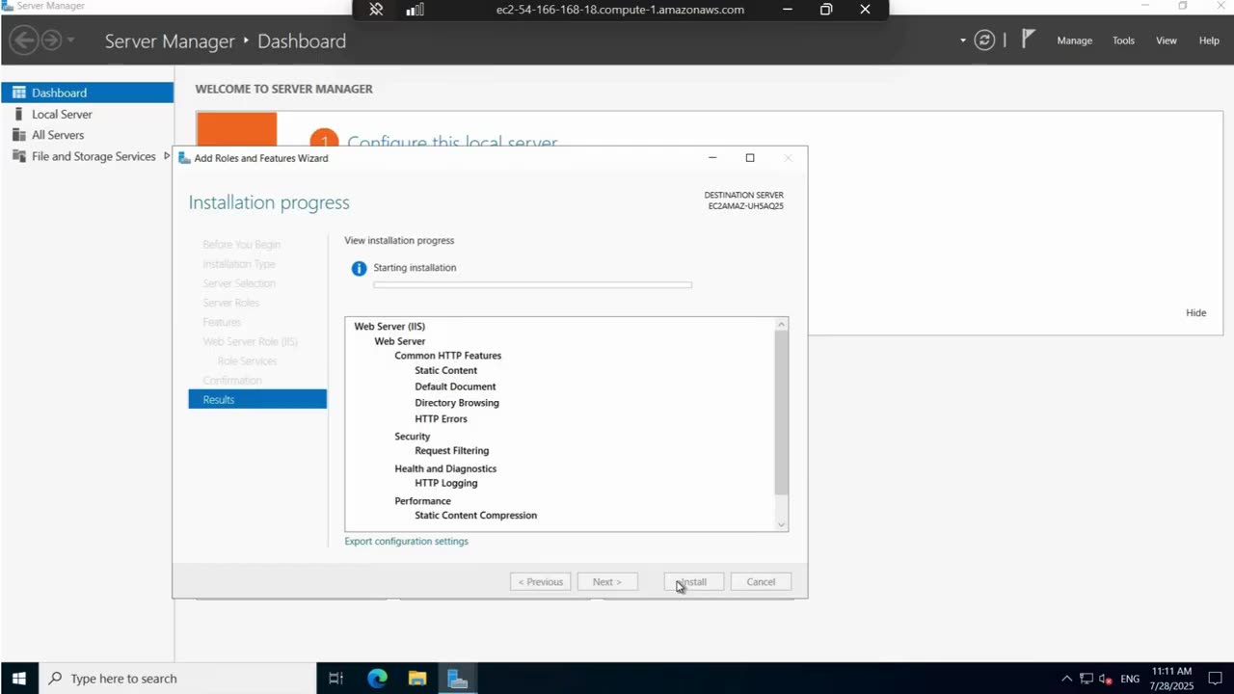Maximize the Add Roles wizard window

point(750,158)
